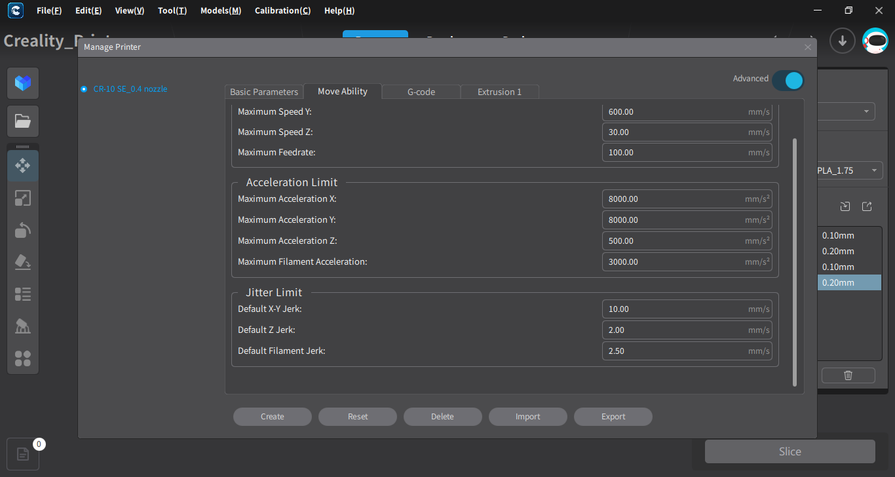Select the highlighted 0.20mm profile row
This screenshot has width=895, height=477.
[x=849, y=282]
